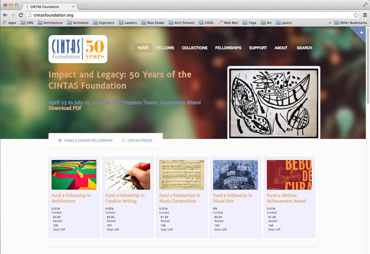Viewport: 370px width, 254px height.
Task: Click the Impact and Legacy headline
Action: [120, 80]
